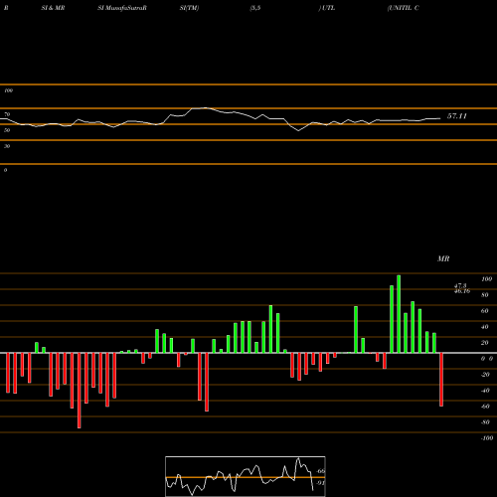497x497 pixels.
Task: Click -20 on the MR axis
Action: pyautogui.click(x=485, y=375)
